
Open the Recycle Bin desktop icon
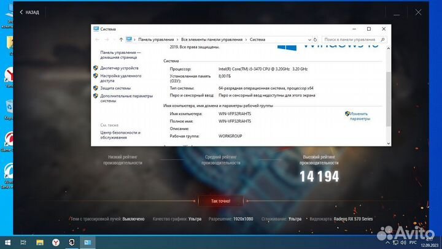(9, 110)
